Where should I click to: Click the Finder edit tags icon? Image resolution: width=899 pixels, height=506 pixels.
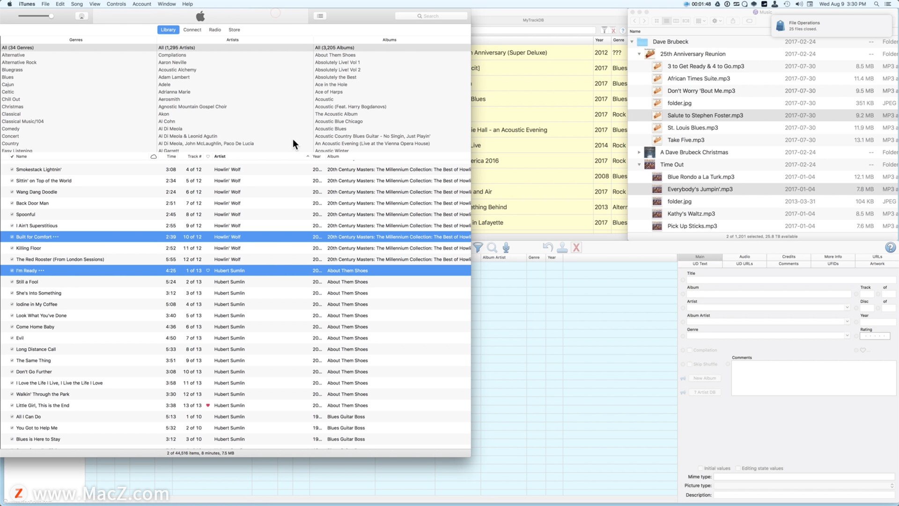749,21
